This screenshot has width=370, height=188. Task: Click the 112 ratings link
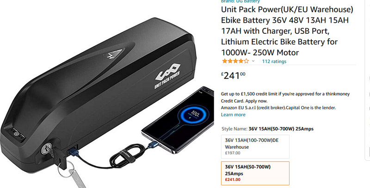[274, 61]
